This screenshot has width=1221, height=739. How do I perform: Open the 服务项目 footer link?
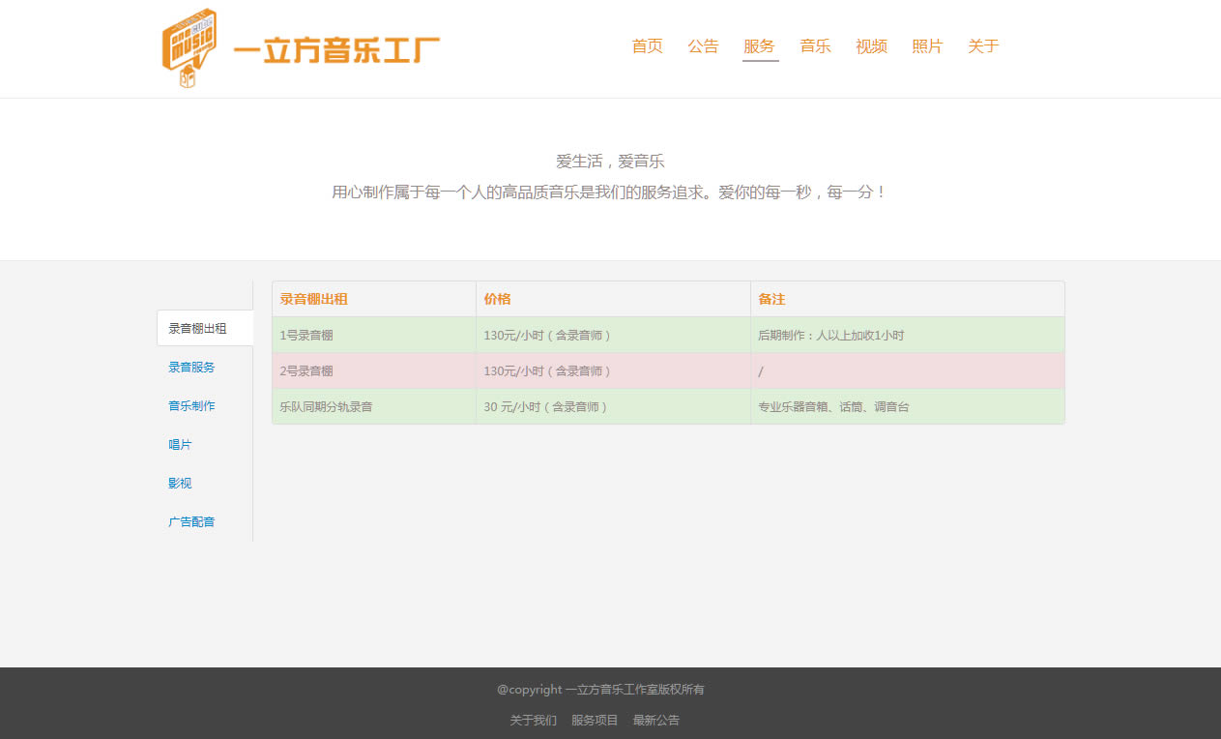pyautogui.click(x=595, y=721)
